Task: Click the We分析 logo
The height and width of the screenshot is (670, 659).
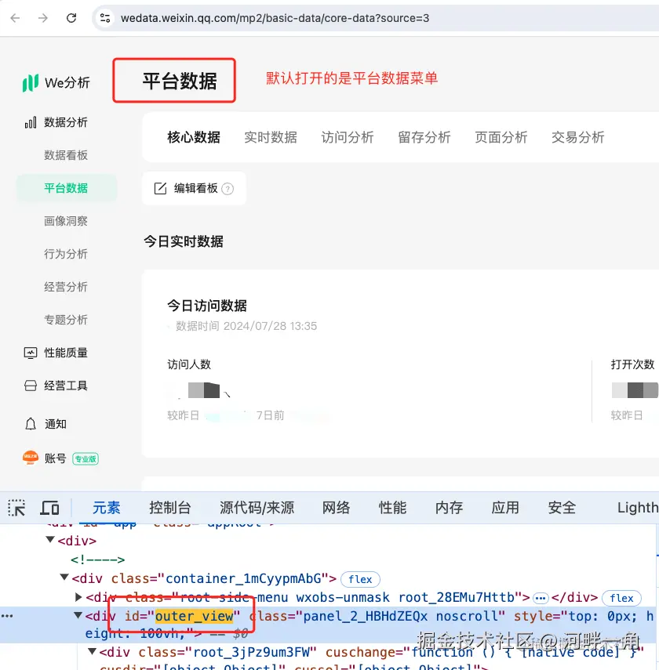Action: (56, 82)
